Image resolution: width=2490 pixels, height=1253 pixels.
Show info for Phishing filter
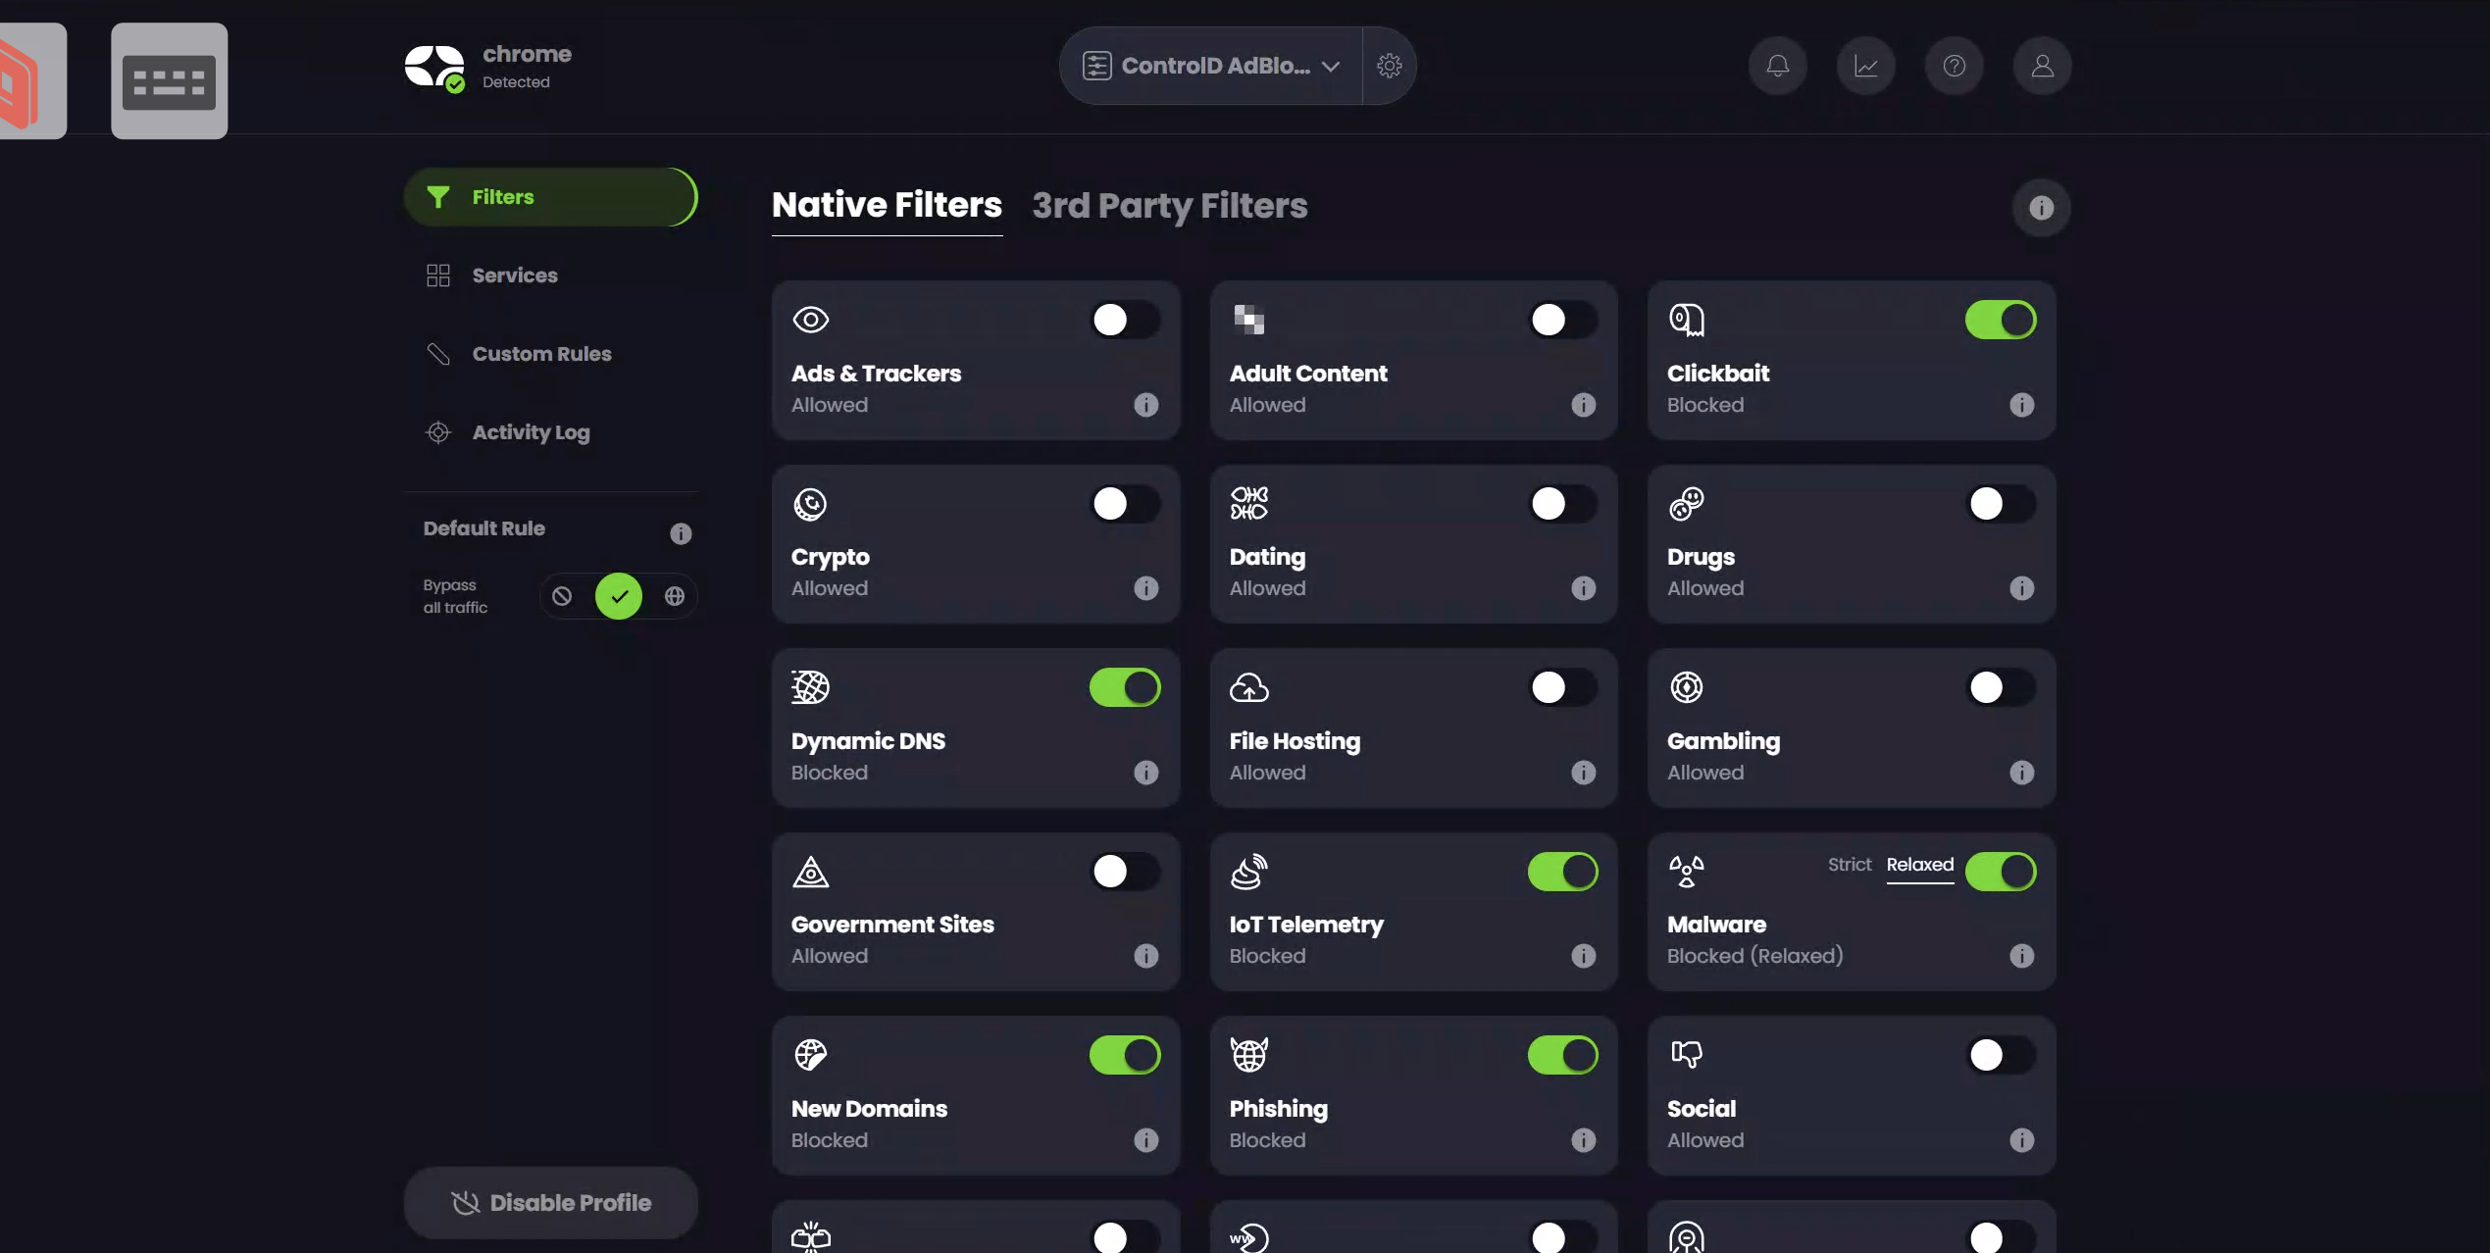[x=1583, y=1140]
